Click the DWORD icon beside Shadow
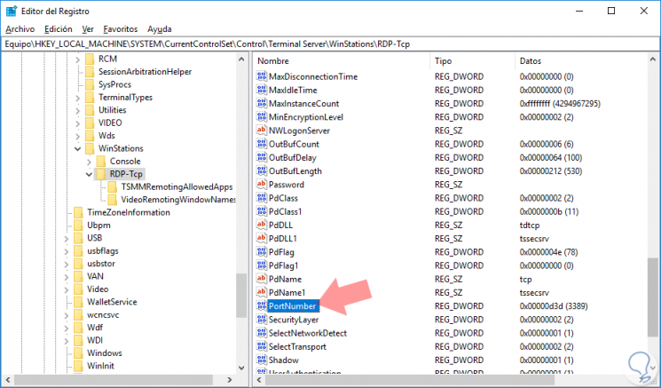The height and width of the screenshot is (388, 661). tap(262, 360)
